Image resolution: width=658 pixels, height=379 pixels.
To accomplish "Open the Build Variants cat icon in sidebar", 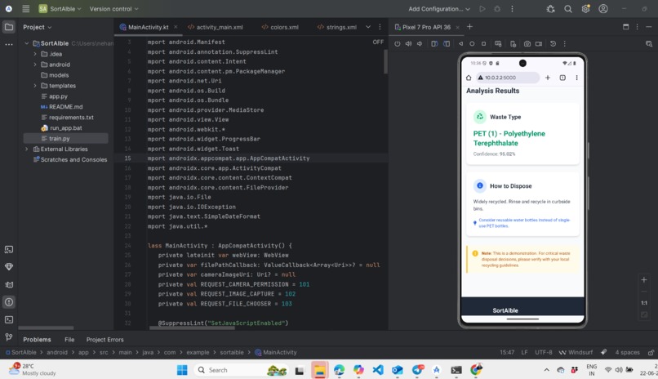I will [9, 284].
